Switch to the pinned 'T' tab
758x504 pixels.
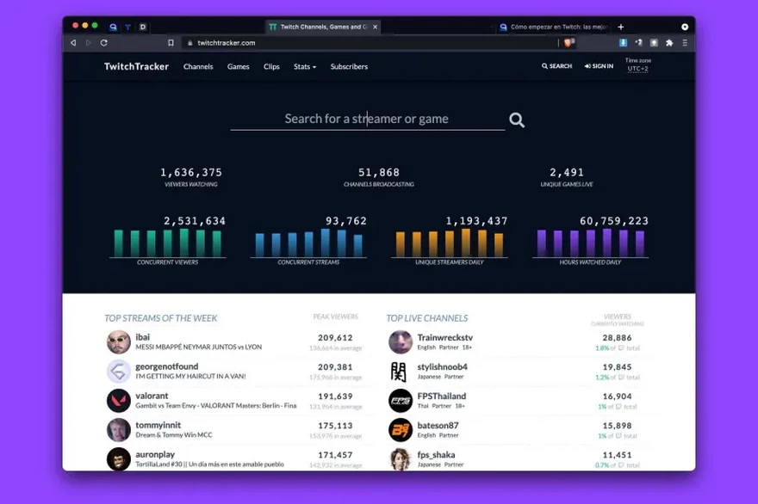click(x=127, y=27)
